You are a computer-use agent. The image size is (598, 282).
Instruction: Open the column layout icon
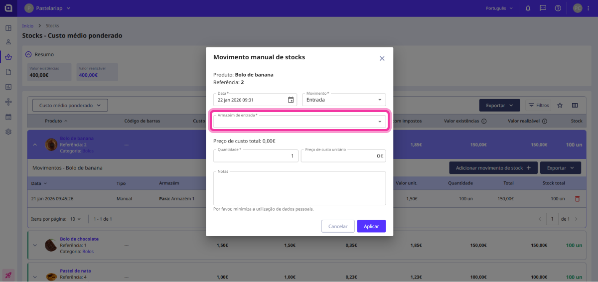coord(575,105)
